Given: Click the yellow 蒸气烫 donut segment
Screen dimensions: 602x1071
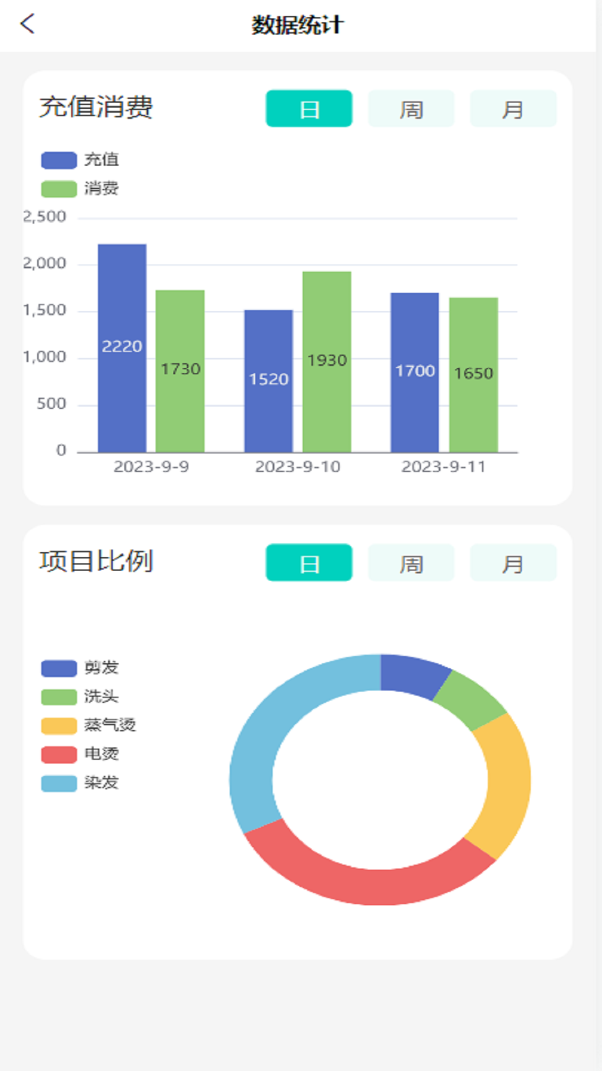Looking at the screenshot, I should point(507,781).
